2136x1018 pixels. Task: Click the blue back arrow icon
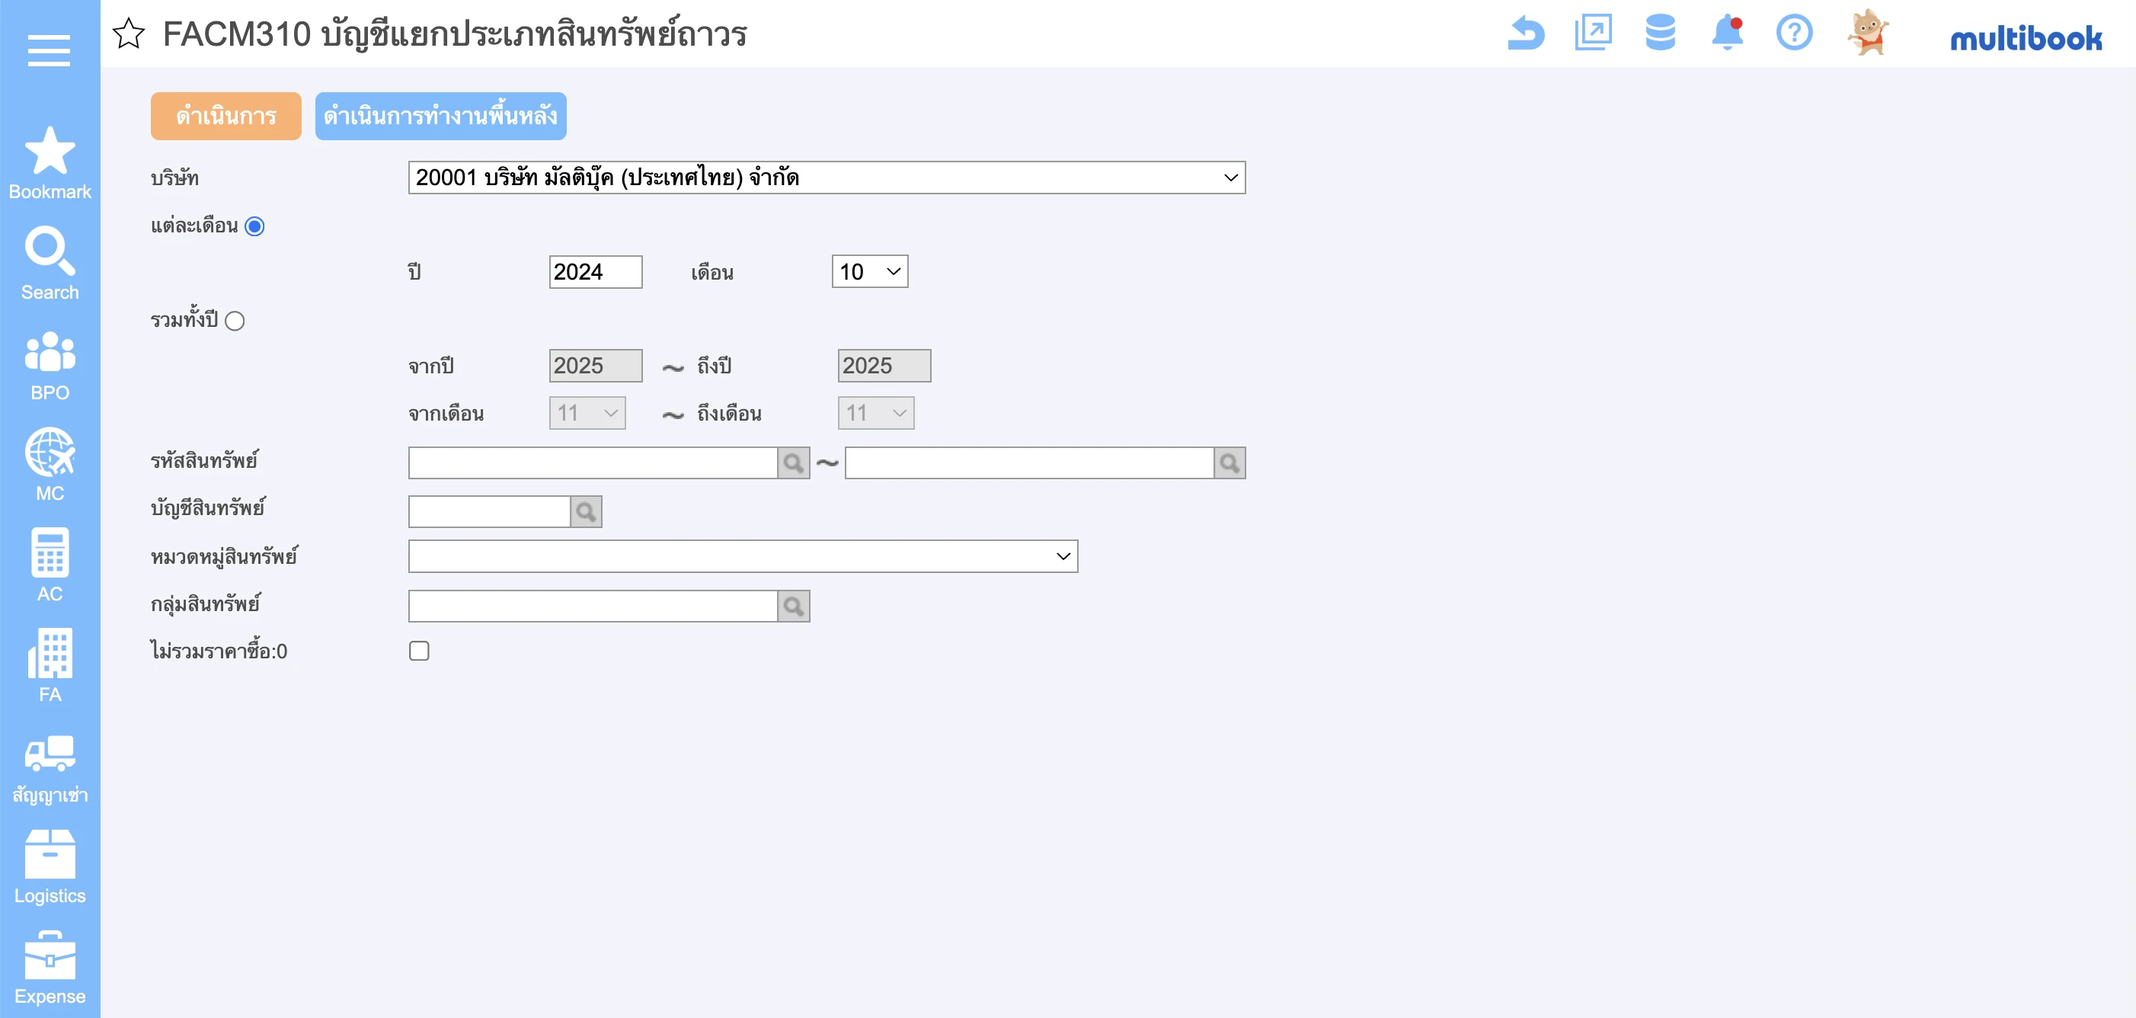(1526, 34)
